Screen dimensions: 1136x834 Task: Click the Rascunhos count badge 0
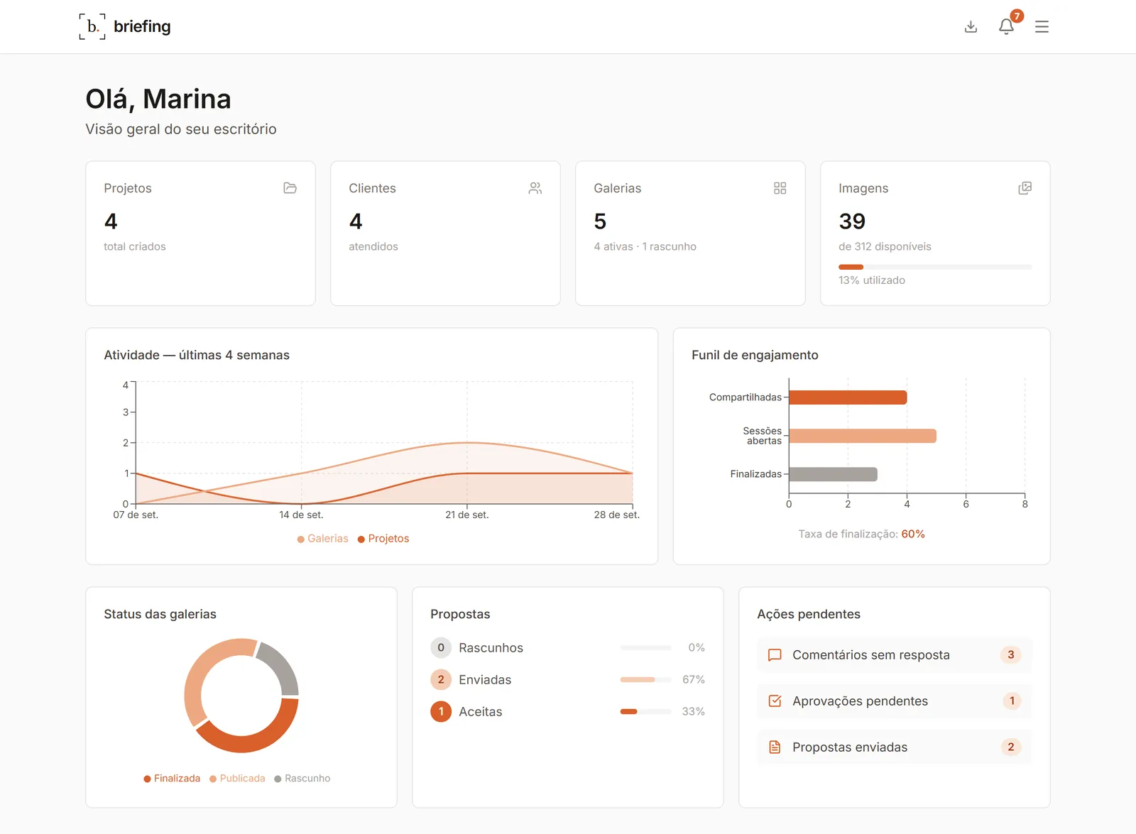(441, 648)
